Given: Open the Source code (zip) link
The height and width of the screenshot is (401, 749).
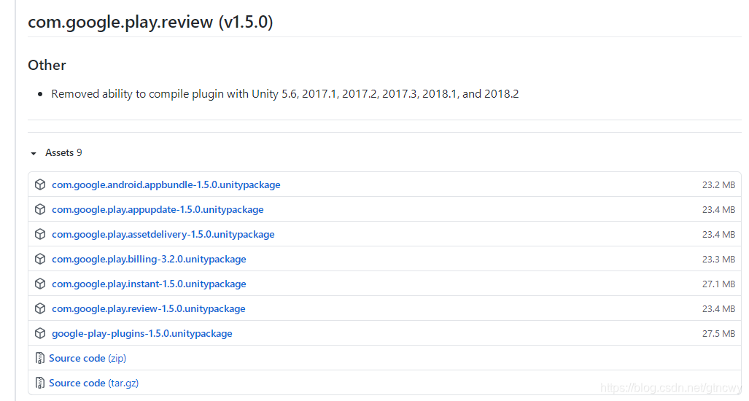Looking at the screenshot, I should click(88, 358).
